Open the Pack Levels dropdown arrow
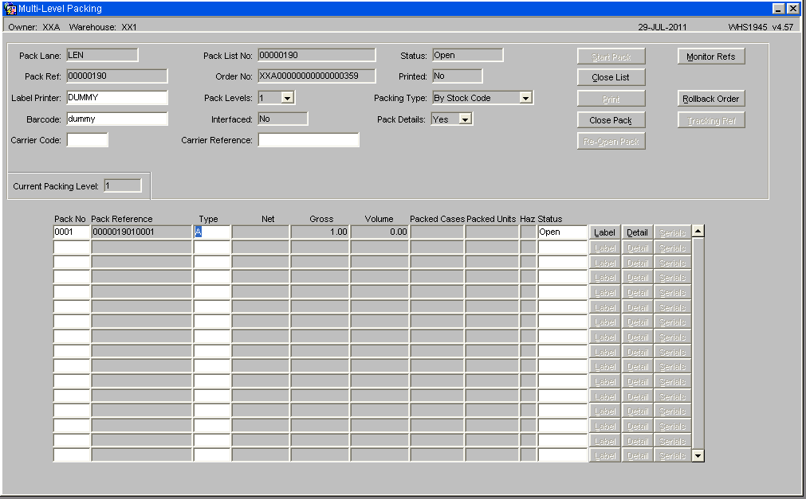 (x=287, y=98)
